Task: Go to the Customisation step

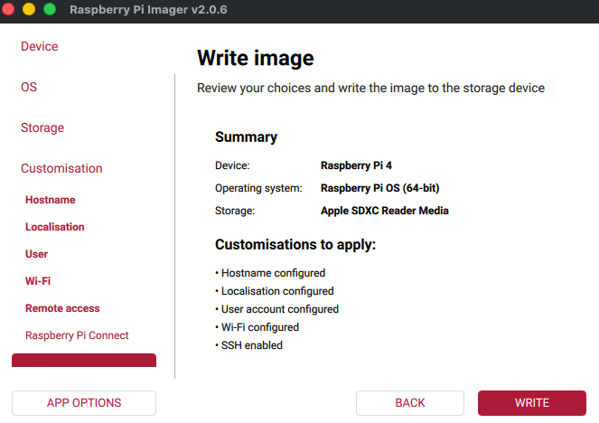Action: point(61,168)
